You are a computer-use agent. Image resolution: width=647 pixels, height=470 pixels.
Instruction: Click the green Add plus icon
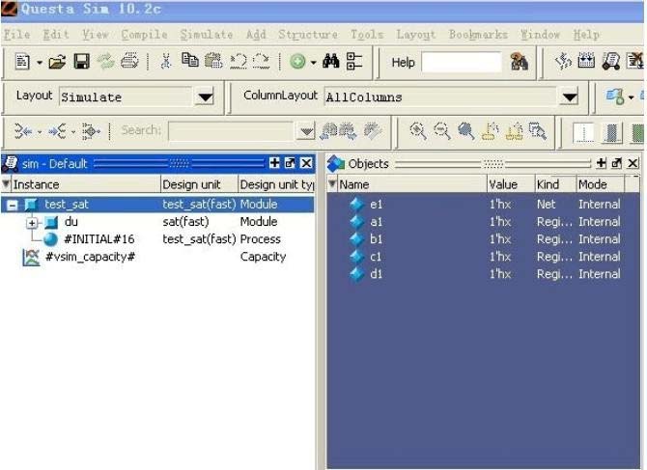click(297, 62)
